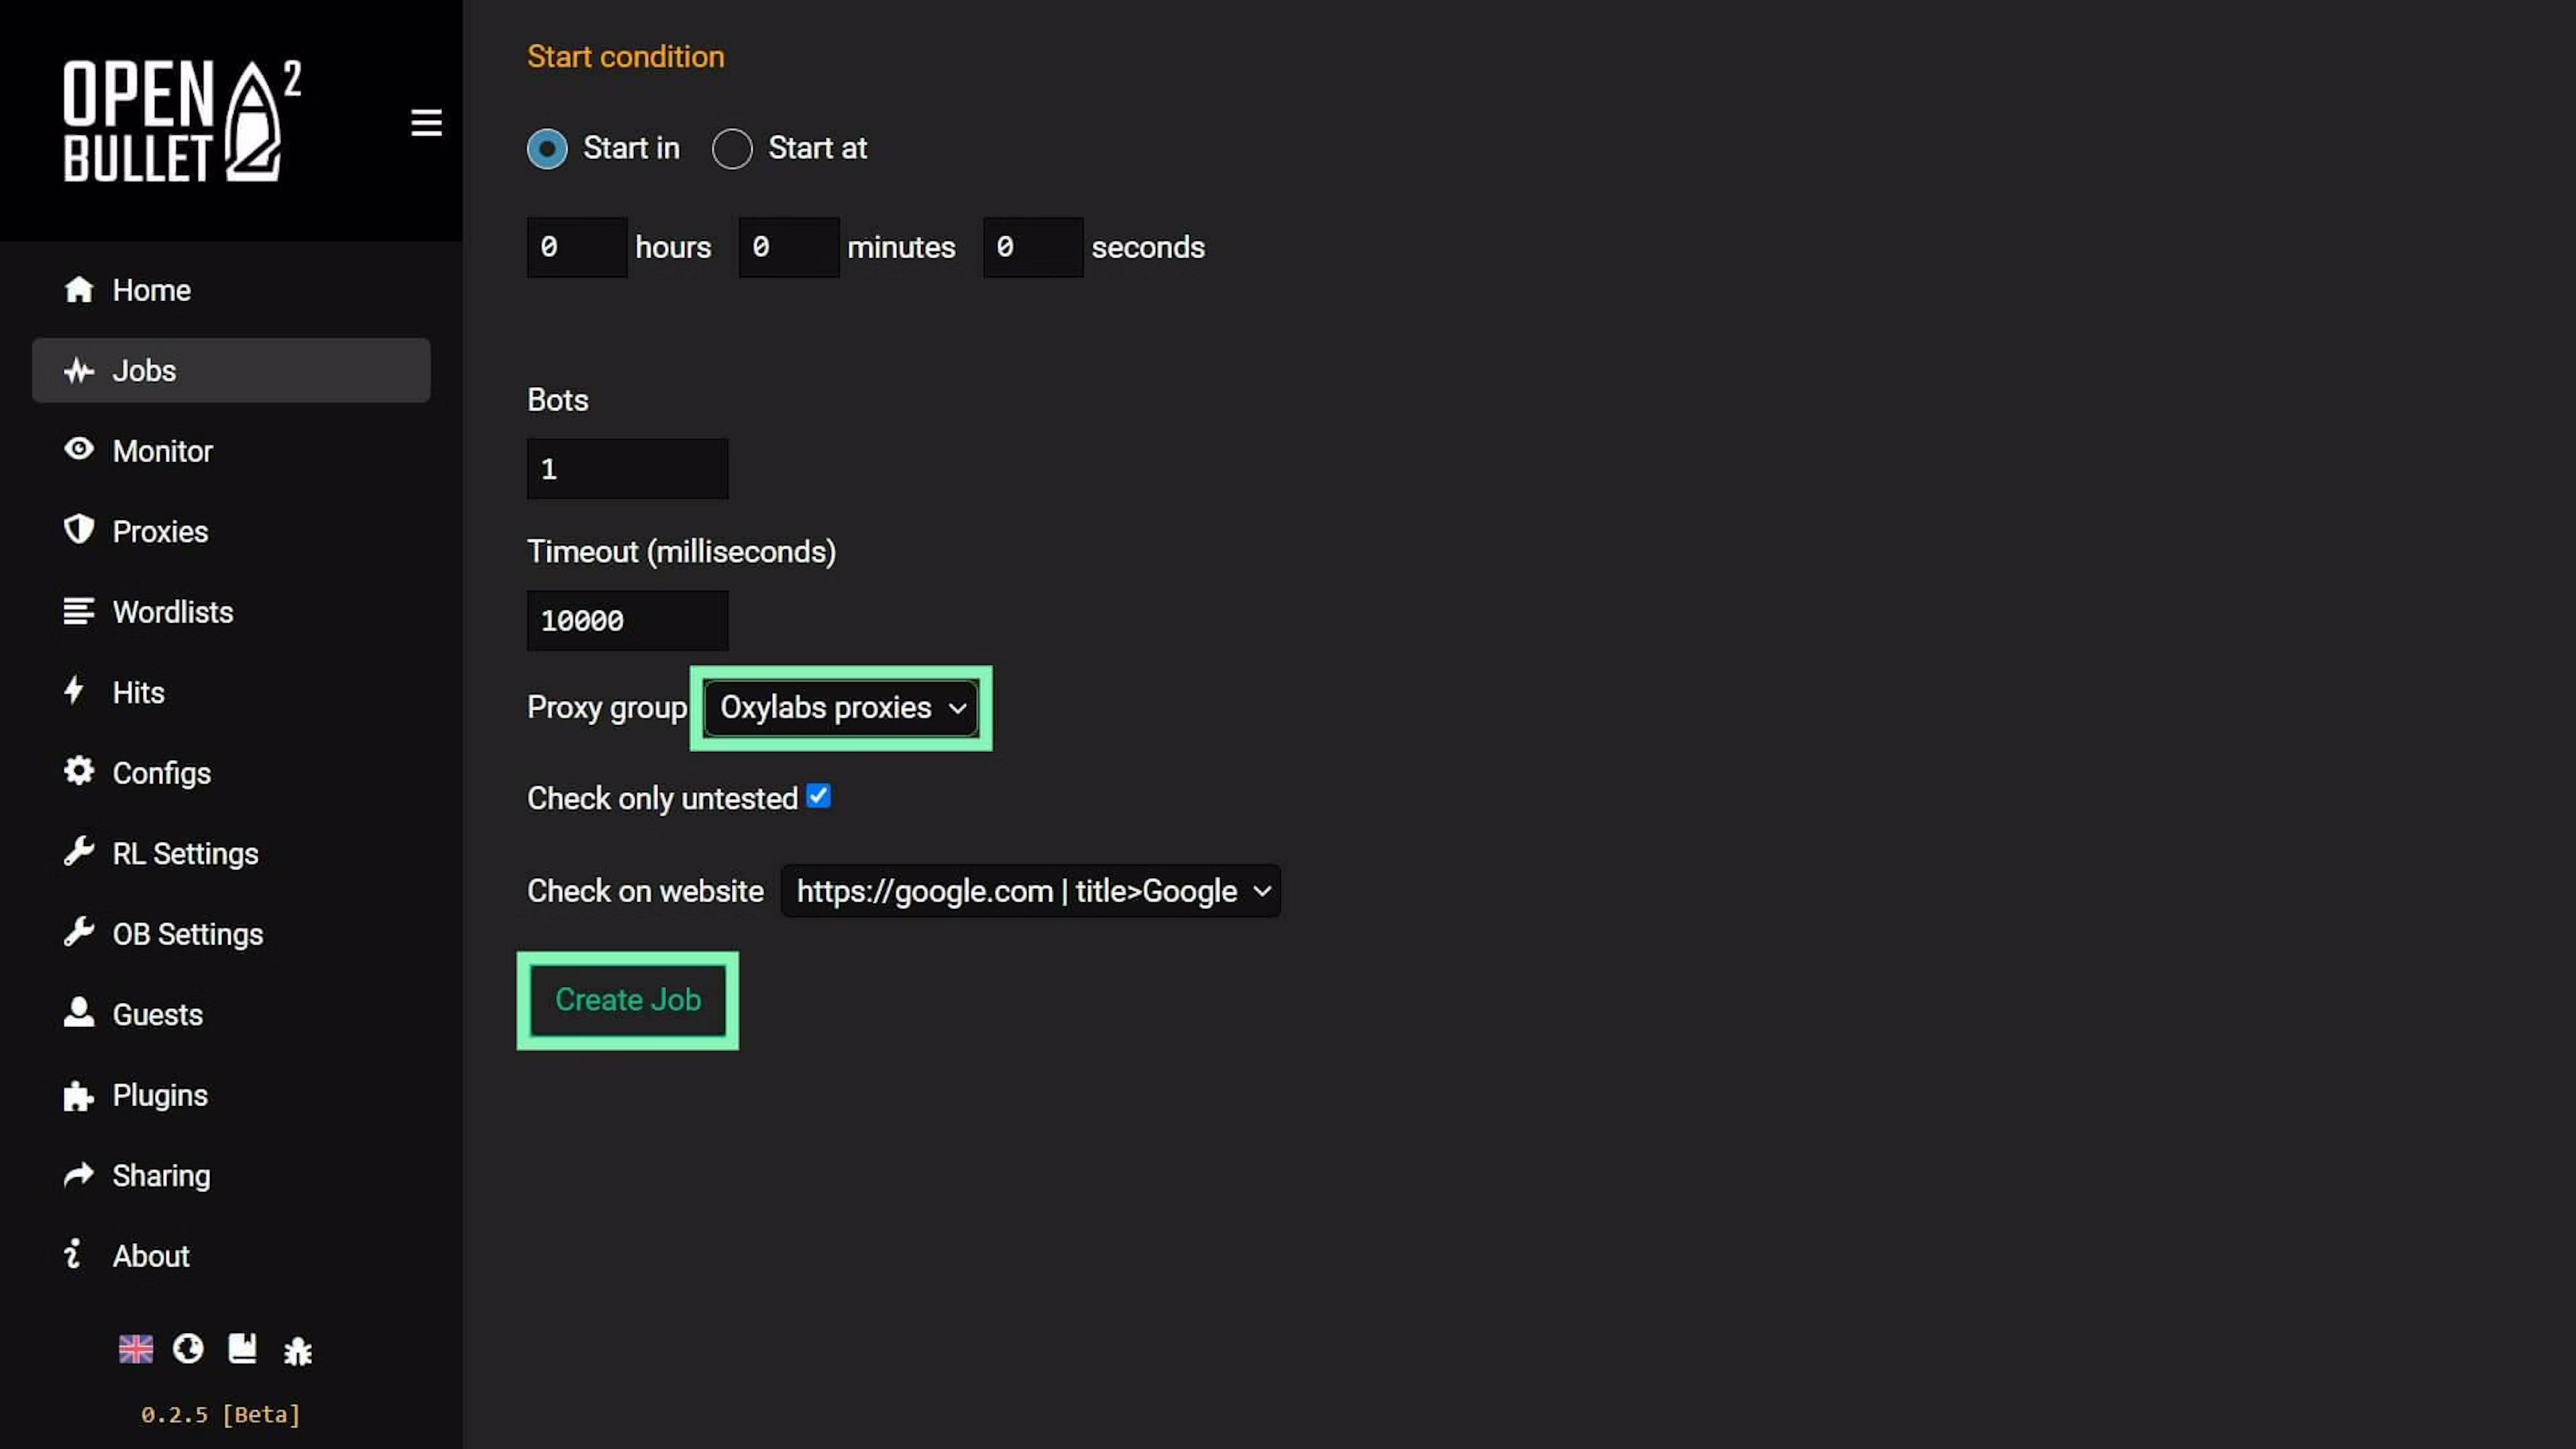Click the bug report icon
Image resolution: width=2576 pixels, height=1449 pixels.
click(x=298, y=1352)
